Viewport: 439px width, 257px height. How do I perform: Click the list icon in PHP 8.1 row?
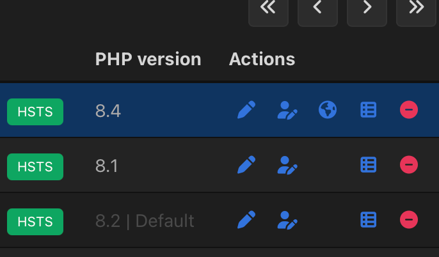(368, 166)
